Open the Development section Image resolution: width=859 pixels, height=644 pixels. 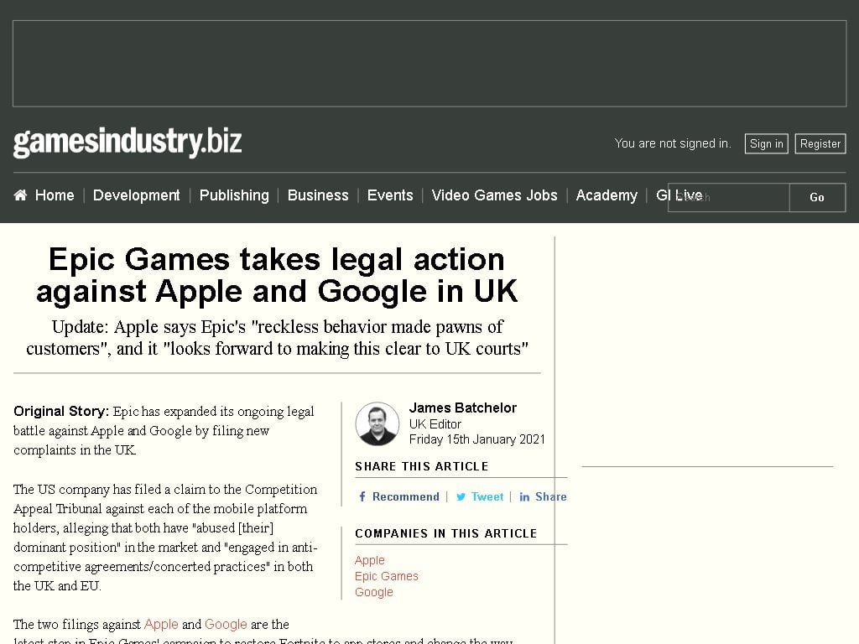137,195
